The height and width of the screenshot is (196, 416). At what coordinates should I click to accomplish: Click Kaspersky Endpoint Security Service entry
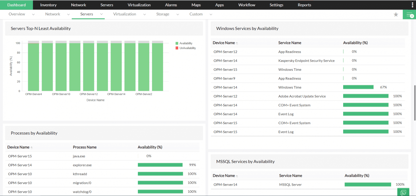point(307,61)
